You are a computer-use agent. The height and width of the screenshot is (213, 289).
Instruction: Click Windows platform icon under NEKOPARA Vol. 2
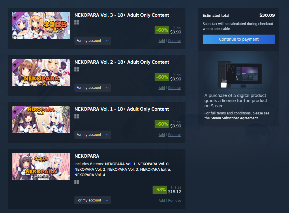point(76,69)
